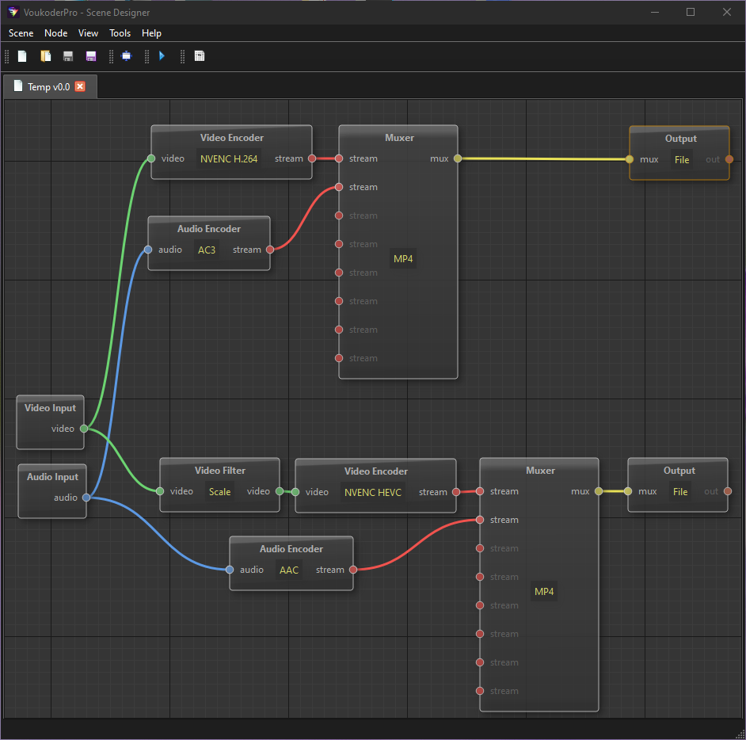Close the Temp v0.0 tab
Viewport: 746px width, 740px height.
tap(80, 86)
